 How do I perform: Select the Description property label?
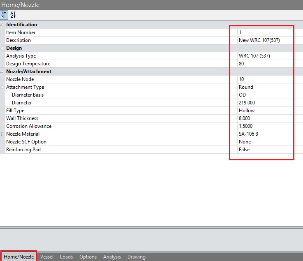coord(19,40)
